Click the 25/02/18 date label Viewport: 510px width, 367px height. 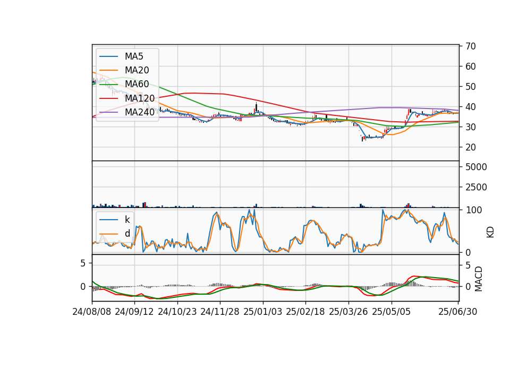click(x=305, y=312)
